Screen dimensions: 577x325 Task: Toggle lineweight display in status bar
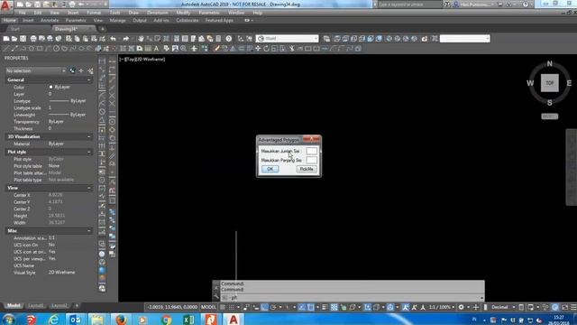click(325, 307)
